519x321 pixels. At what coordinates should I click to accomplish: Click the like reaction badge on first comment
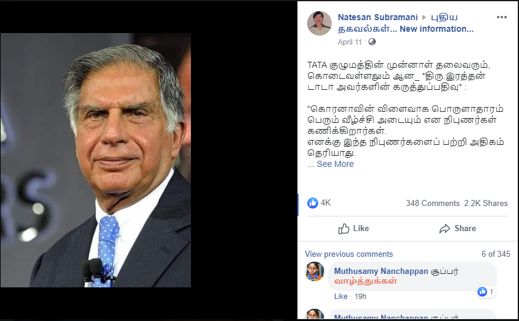click(x=486, y=292)
